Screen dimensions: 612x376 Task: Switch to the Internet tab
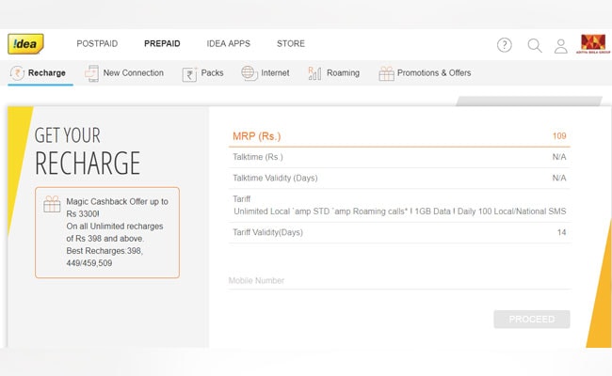pos(266,73)
